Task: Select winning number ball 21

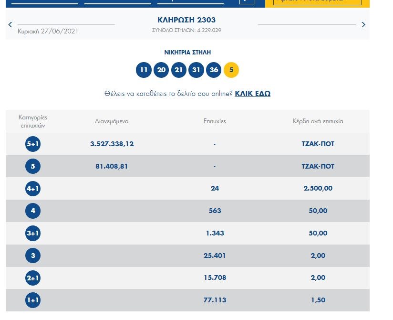Action: pos(178,70)
